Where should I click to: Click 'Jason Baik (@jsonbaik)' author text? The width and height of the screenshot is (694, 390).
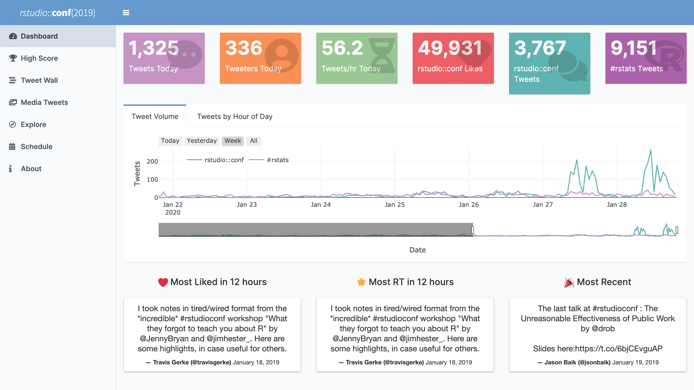[577, 362]
